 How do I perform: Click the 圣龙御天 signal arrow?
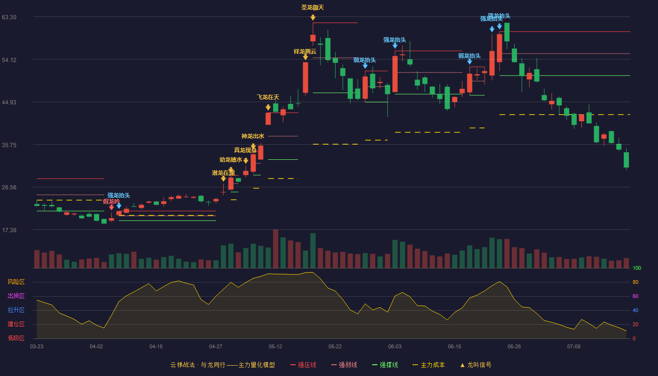(313, 18)
